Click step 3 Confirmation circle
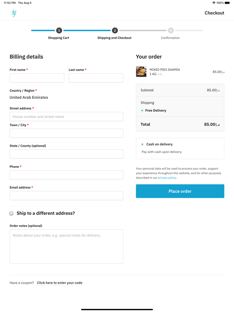Screen dimensions: 234x312 171,30
